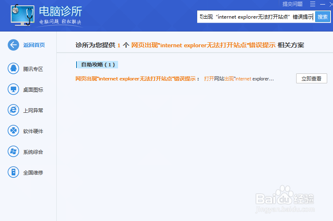Screen dimensions: 333x221
Task: Switch to the 上网异常 category label
Action: point(33,110)
